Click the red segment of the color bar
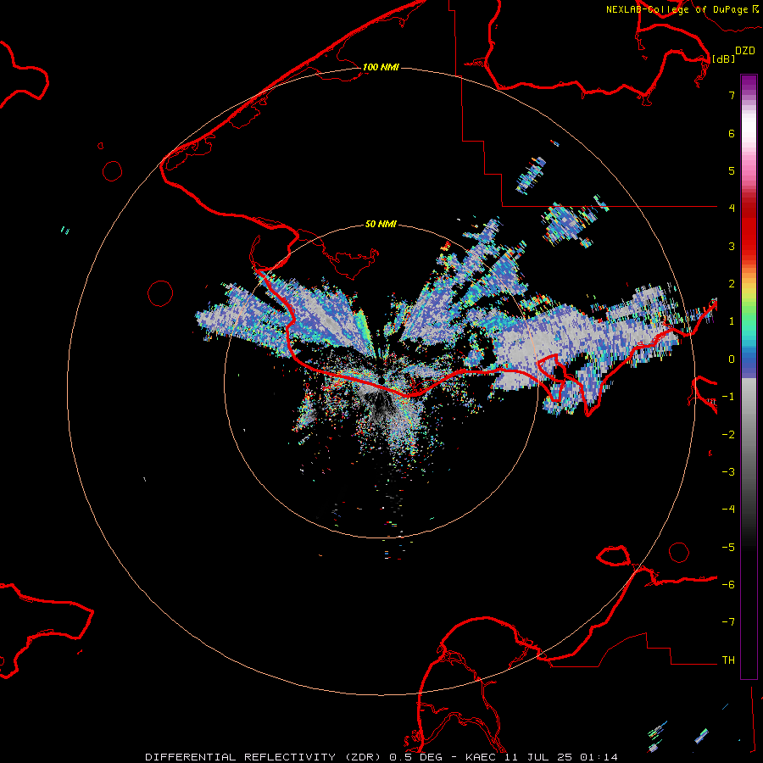This screenshot has width=763, height=763. click(749, 229)
